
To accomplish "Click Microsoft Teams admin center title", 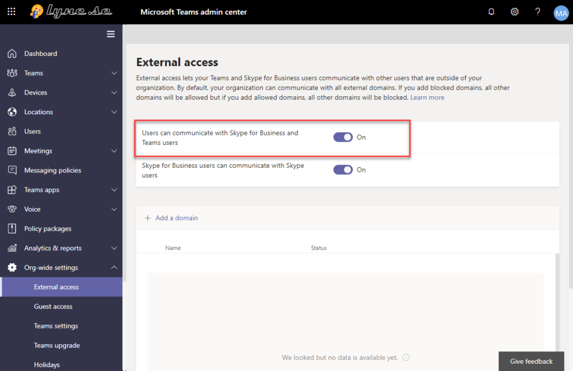I will [x=194, y=12].
